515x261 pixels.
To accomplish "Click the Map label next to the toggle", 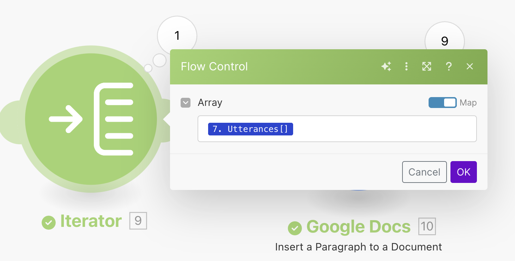I will [x=468, y=102].
